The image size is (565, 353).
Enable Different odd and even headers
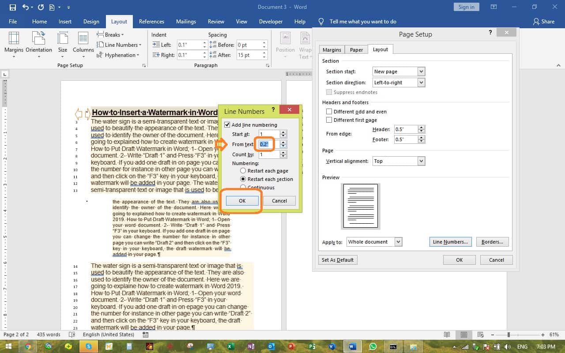(x=328, y=111)
